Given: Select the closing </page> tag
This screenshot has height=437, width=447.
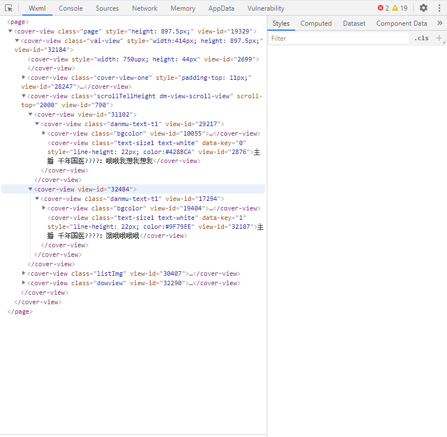Looking at the screenshot, I should [20, 311].
